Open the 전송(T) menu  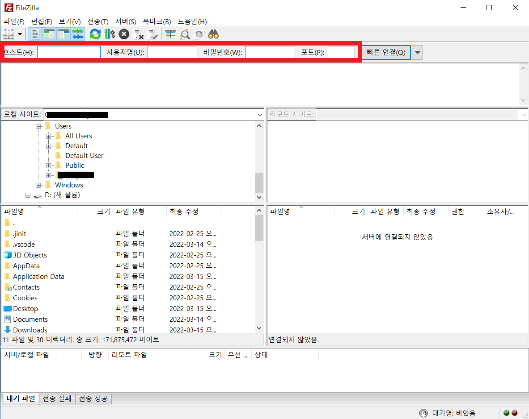[x=98, y=21]
